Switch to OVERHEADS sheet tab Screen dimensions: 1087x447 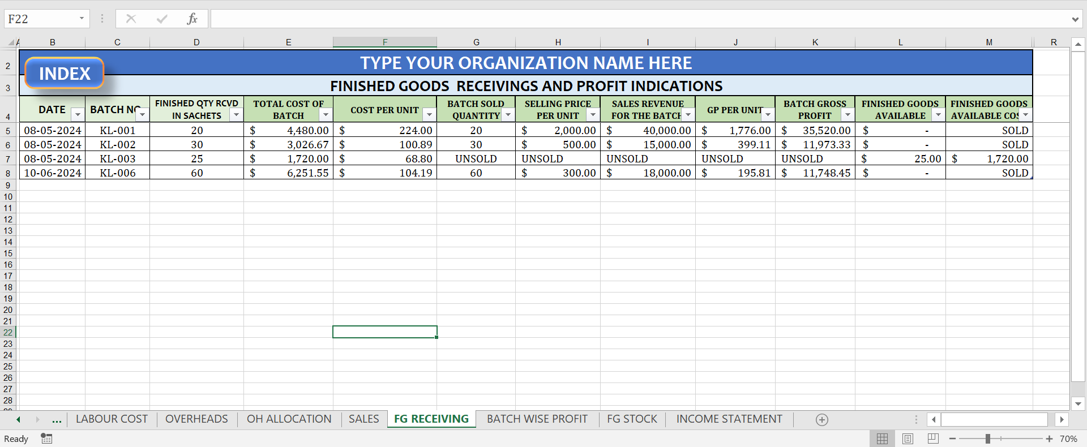click(196, 419)
